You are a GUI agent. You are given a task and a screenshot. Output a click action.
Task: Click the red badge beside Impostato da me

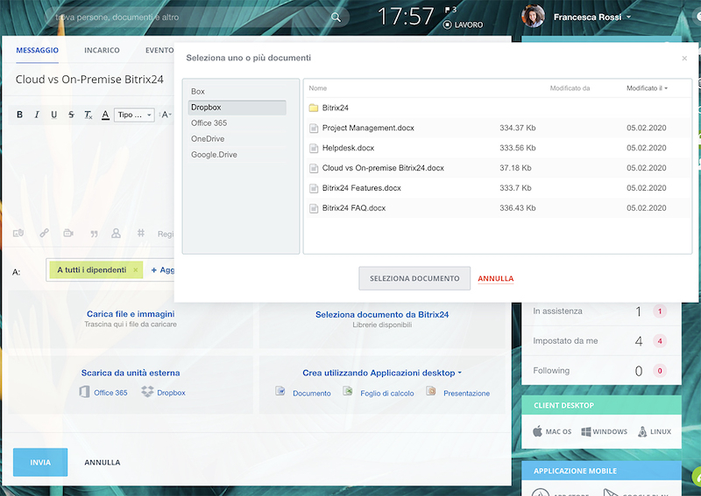[x=660, y=341]
